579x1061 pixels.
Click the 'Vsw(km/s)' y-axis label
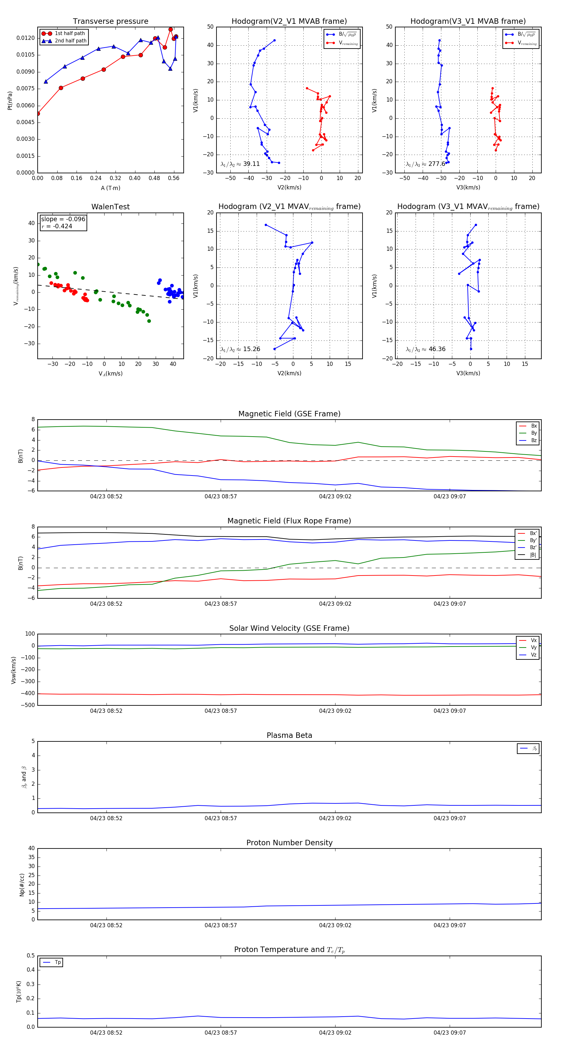click(13, 670)
